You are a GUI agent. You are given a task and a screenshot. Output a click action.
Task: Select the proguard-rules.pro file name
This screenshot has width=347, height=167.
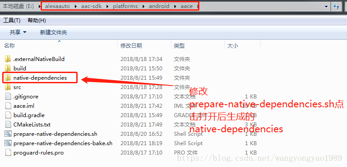[x=38, y=152]
